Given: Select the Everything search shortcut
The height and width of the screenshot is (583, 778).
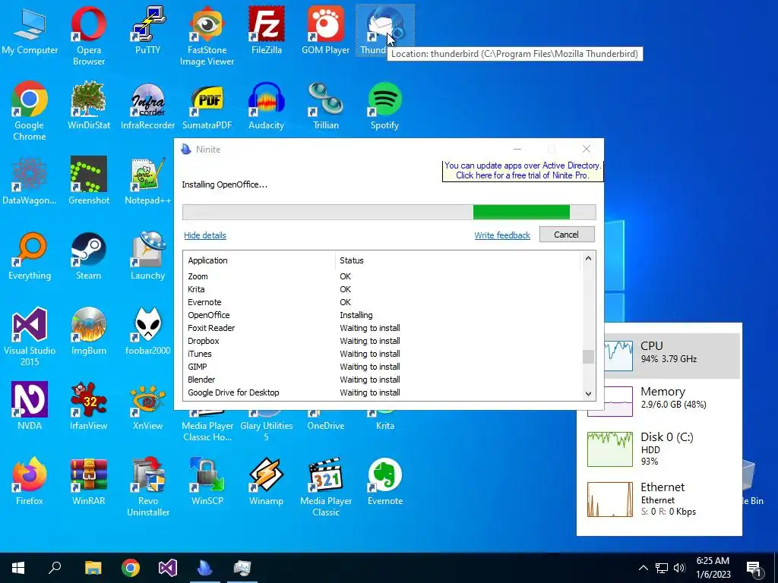Looking at the screenshot, I should (x=30, y=256).
